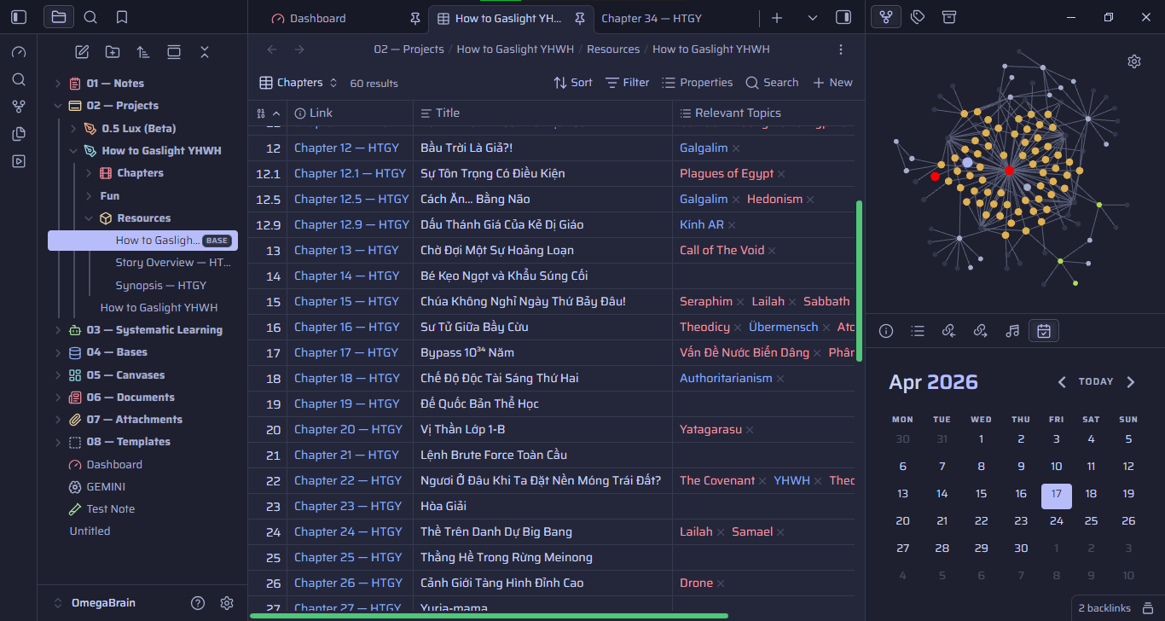
Task: Open graph settings gear icon
Action: pyautogui.click(x=1133, y=61)
